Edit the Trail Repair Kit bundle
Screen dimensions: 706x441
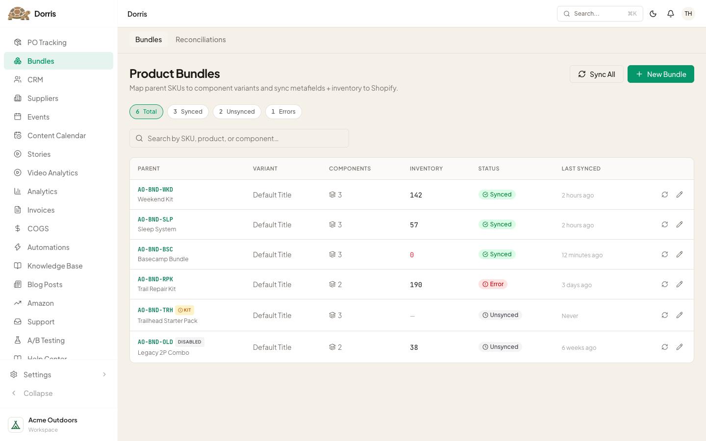(680, 284)
